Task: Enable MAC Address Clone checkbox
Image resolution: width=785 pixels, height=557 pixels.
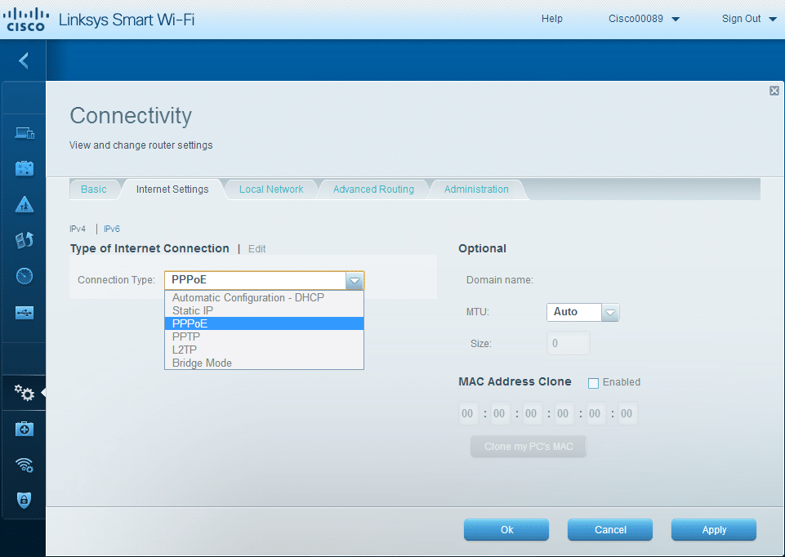Action: [593, 383]
